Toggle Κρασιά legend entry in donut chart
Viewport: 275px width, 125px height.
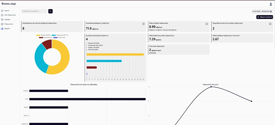pos(46,37)
